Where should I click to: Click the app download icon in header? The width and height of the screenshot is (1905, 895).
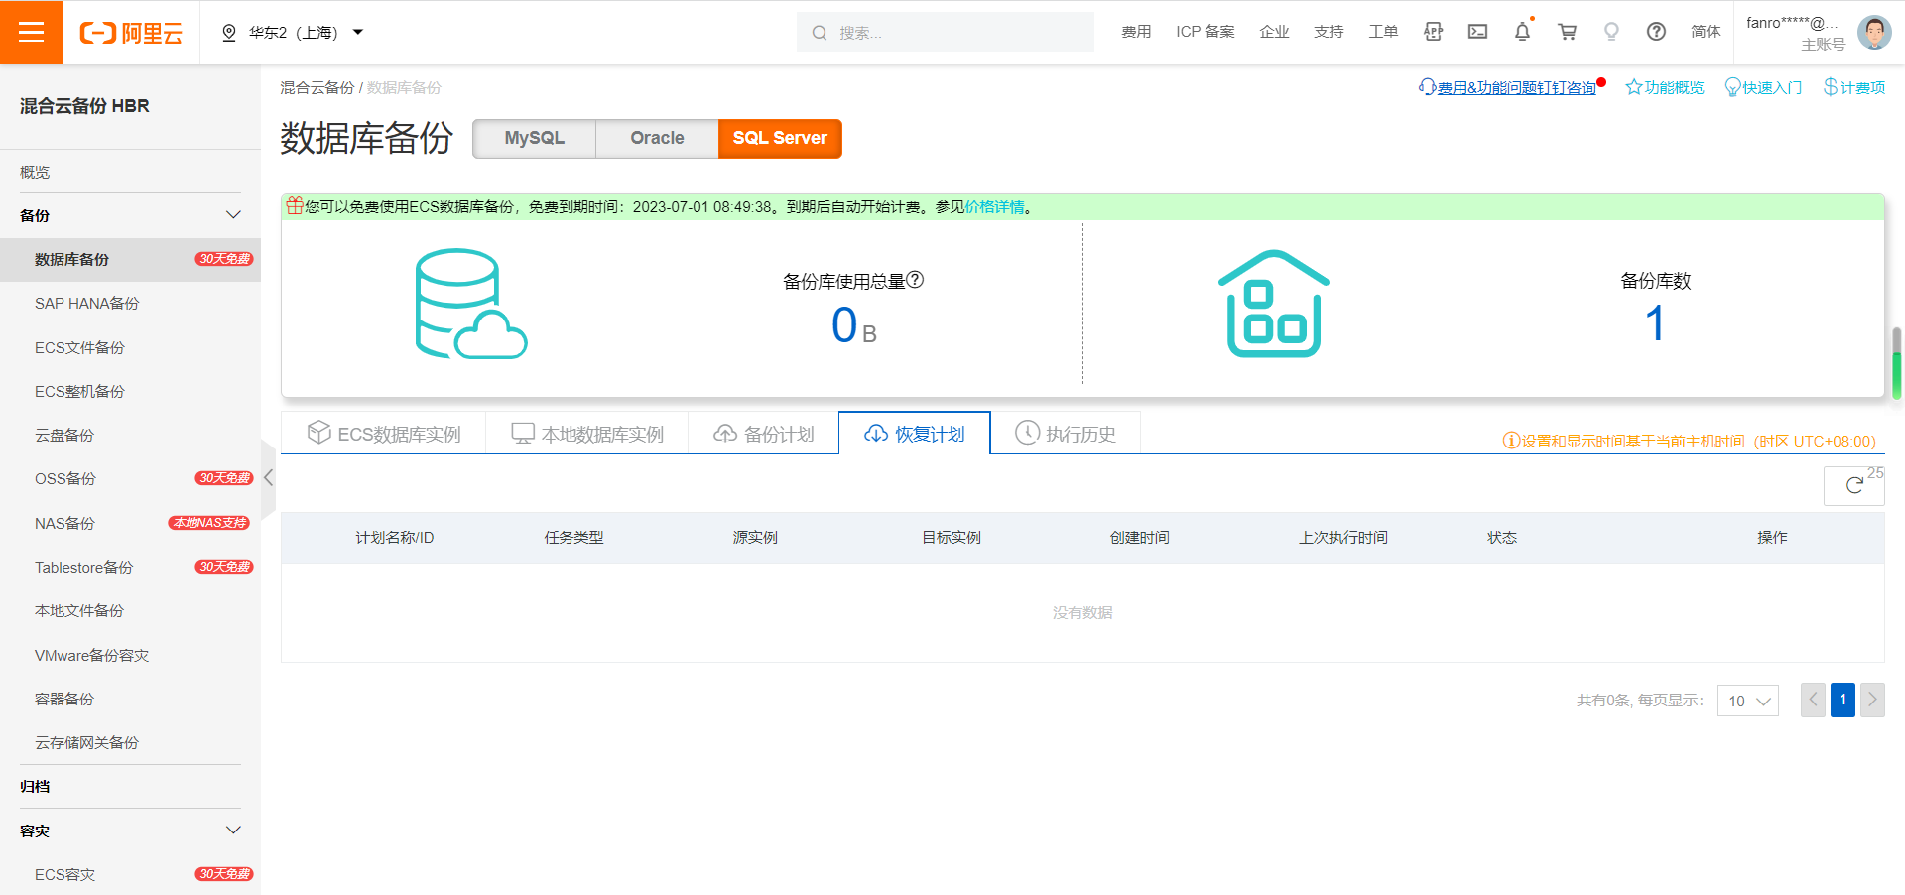click(x=1433, y=32)
